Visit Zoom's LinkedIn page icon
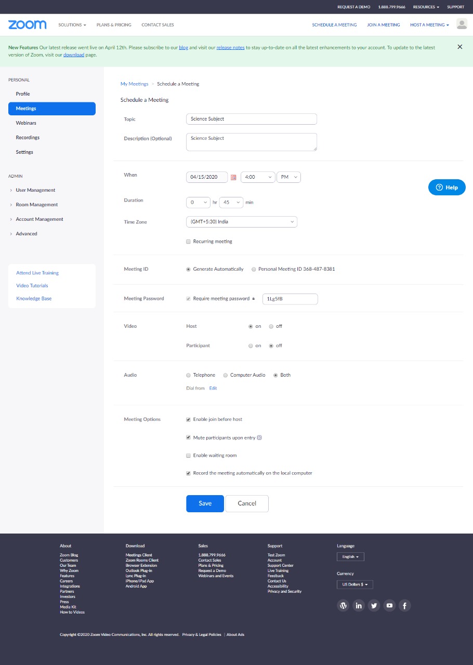This screenshot has height=665, width=473. tap(358, 605)
